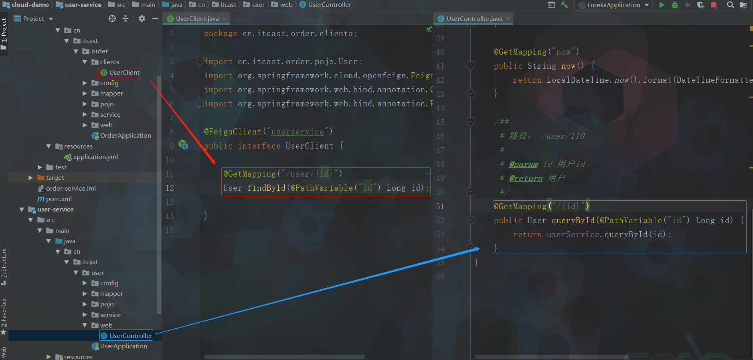The image size is (753, 360).
Task: Close the UserController.java tab
Action: (508, 19)
